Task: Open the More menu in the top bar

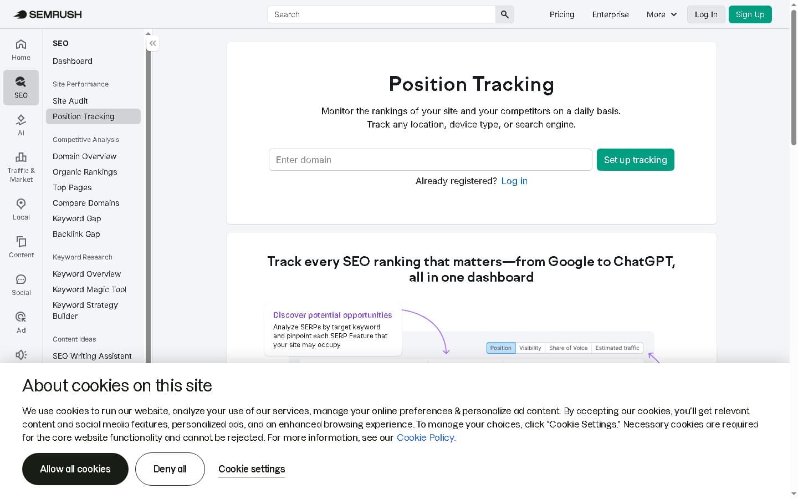Action: [661, 14]
